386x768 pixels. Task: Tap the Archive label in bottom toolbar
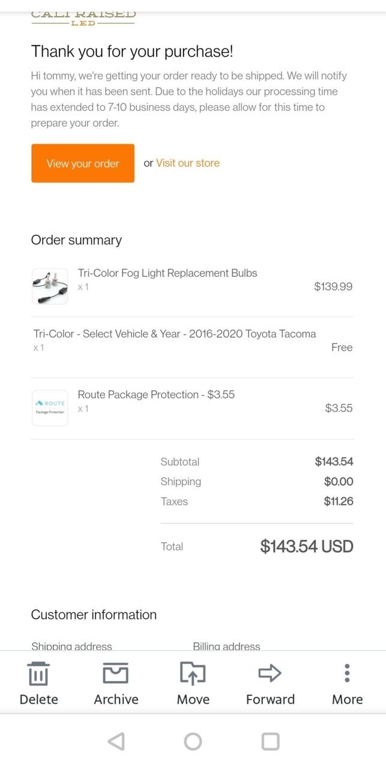116,700
